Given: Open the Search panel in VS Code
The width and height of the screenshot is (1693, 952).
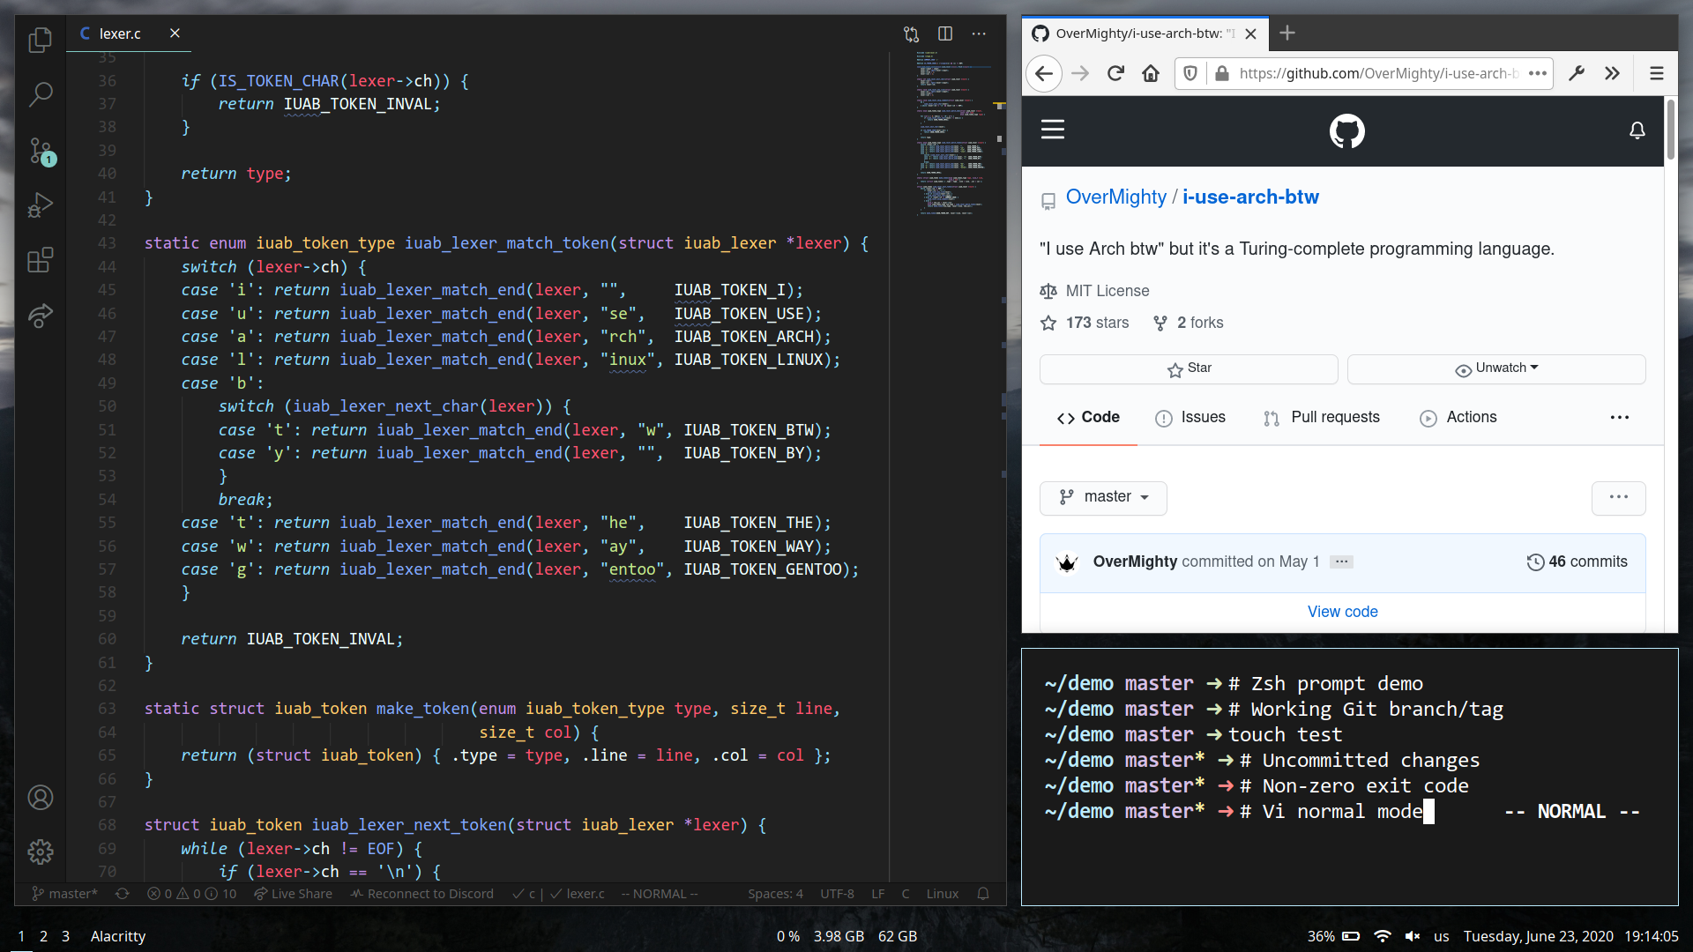Looking at the screenshot, I should pyautogui.click(x=40, y=94).
